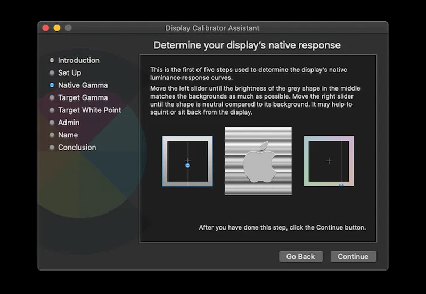426x294 pixels.
Task: Click the right color slider's blue handle
Action: click(341, 185)
